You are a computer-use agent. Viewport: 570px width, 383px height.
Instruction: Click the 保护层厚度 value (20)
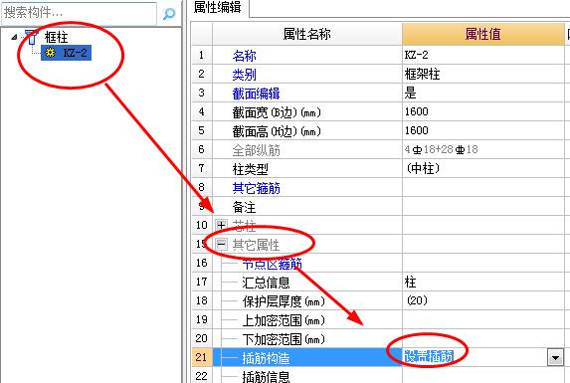[482, 300]
